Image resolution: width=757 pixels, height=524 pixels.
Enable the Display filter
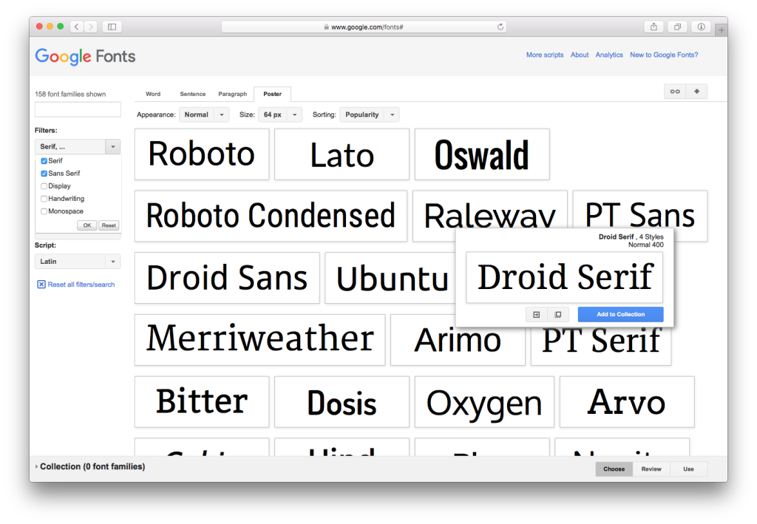44,186
